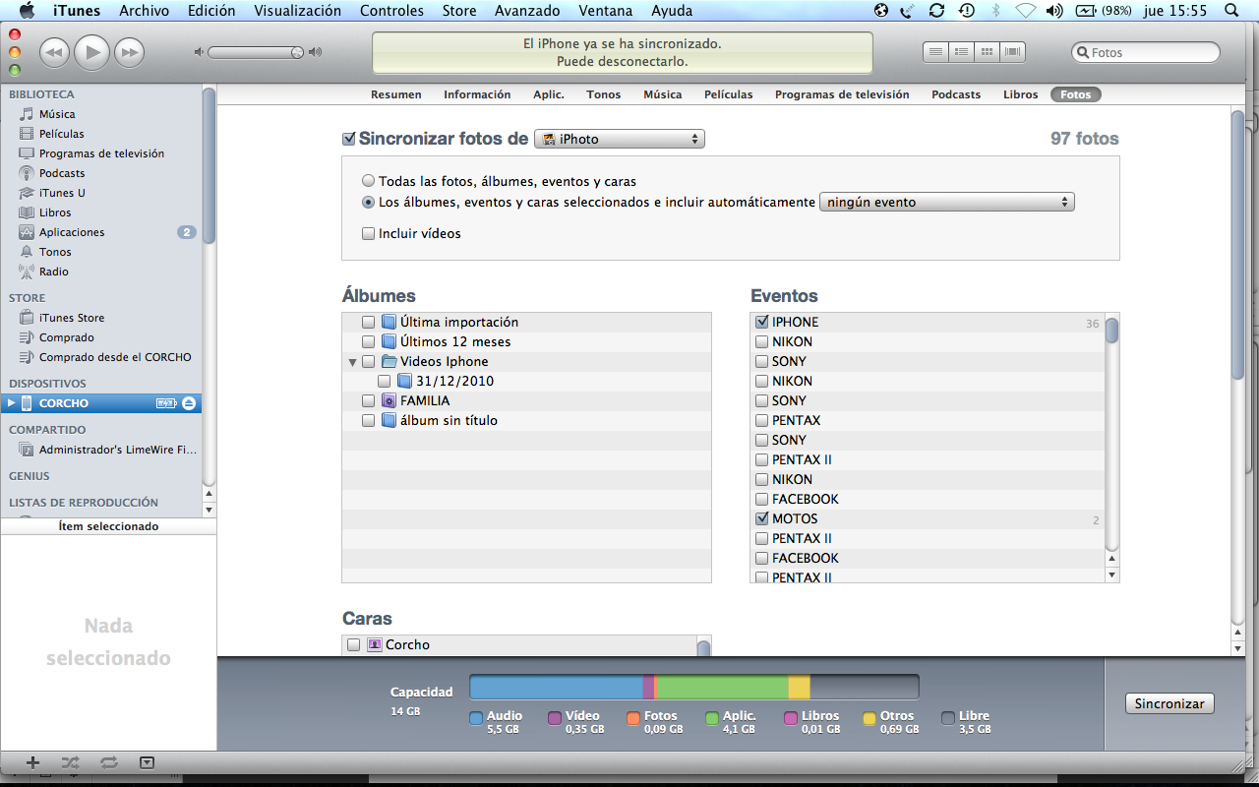Image resolution: width=1259 pixels, height=787 pixels.
Task: Select iTunes U in the sidebar
Action: (x=62, y=193)
